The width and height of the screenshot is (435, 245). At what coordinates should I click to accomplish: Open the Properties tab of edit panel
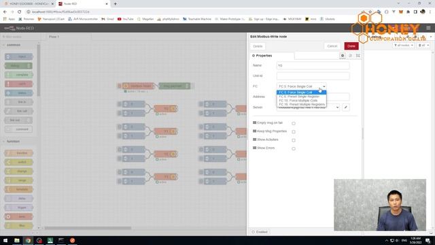(272, 56)
